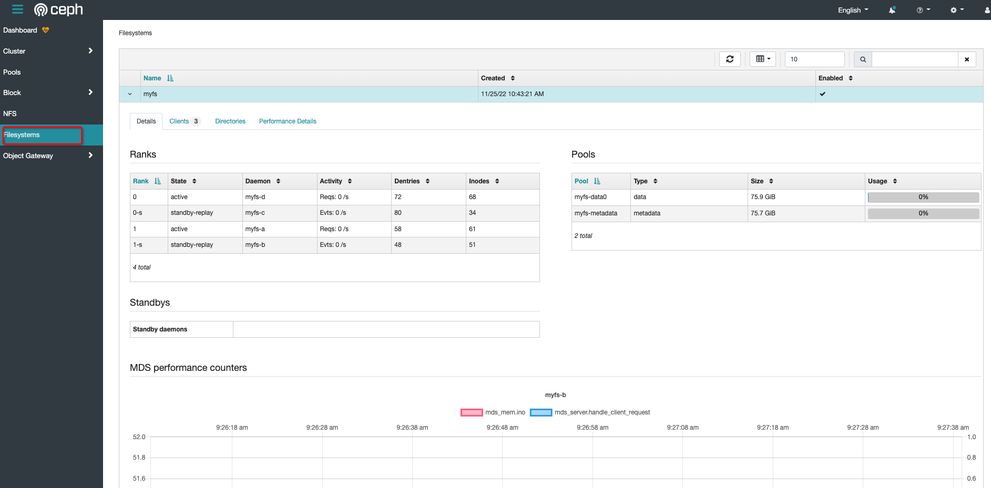991x488 pixels.
Task: Click the Standby daemons label
Action: pos(160,329)
